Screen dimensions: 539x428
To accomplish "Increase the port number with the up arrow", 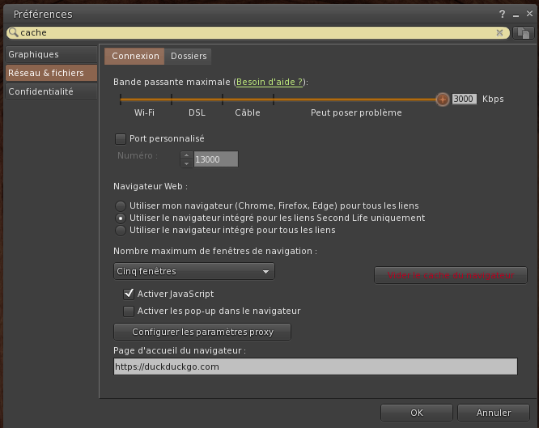I will point(187,155).
